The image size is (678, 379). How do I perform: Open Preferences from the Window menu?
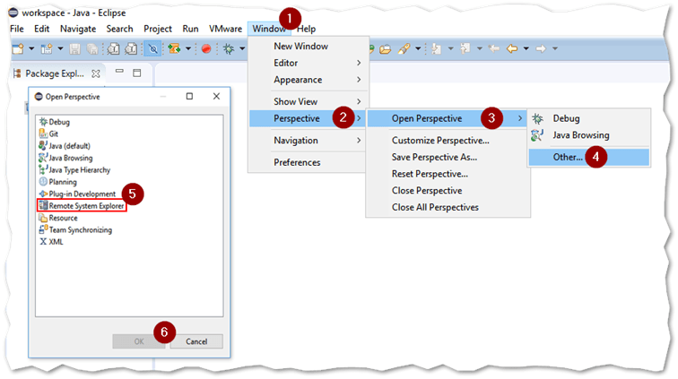309,162
